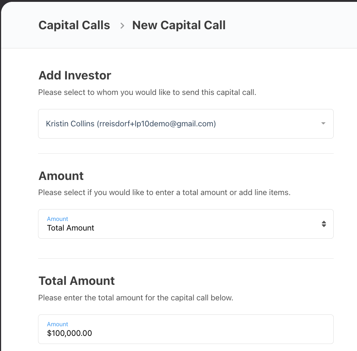The width and height of the screenshot is (357, 351).
Task: Click the Total Amount value in the selector
Action: coord(71,228)
